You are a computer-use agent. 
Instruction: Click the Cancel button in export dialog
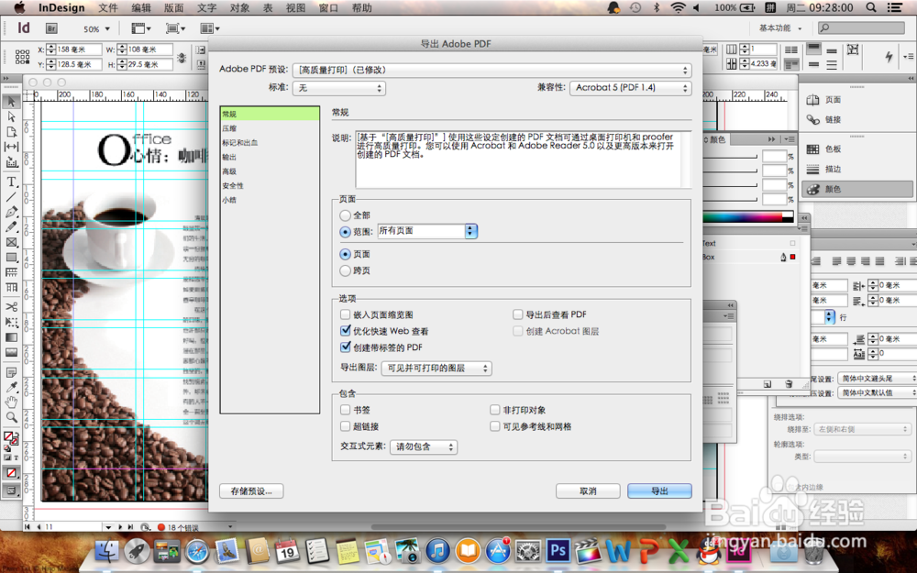click(588, 491)
